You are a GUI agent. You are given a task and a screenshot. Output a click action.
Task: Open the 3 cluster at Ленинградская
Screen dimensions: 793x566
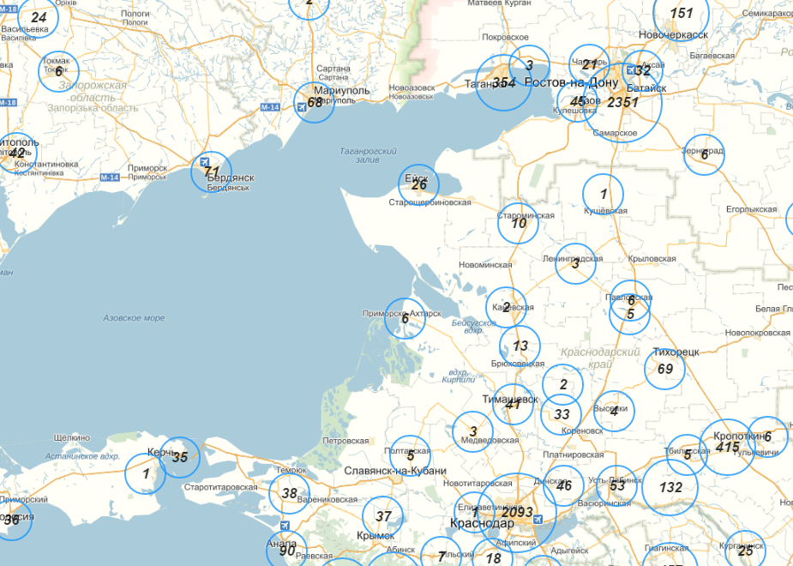[575, 263]
